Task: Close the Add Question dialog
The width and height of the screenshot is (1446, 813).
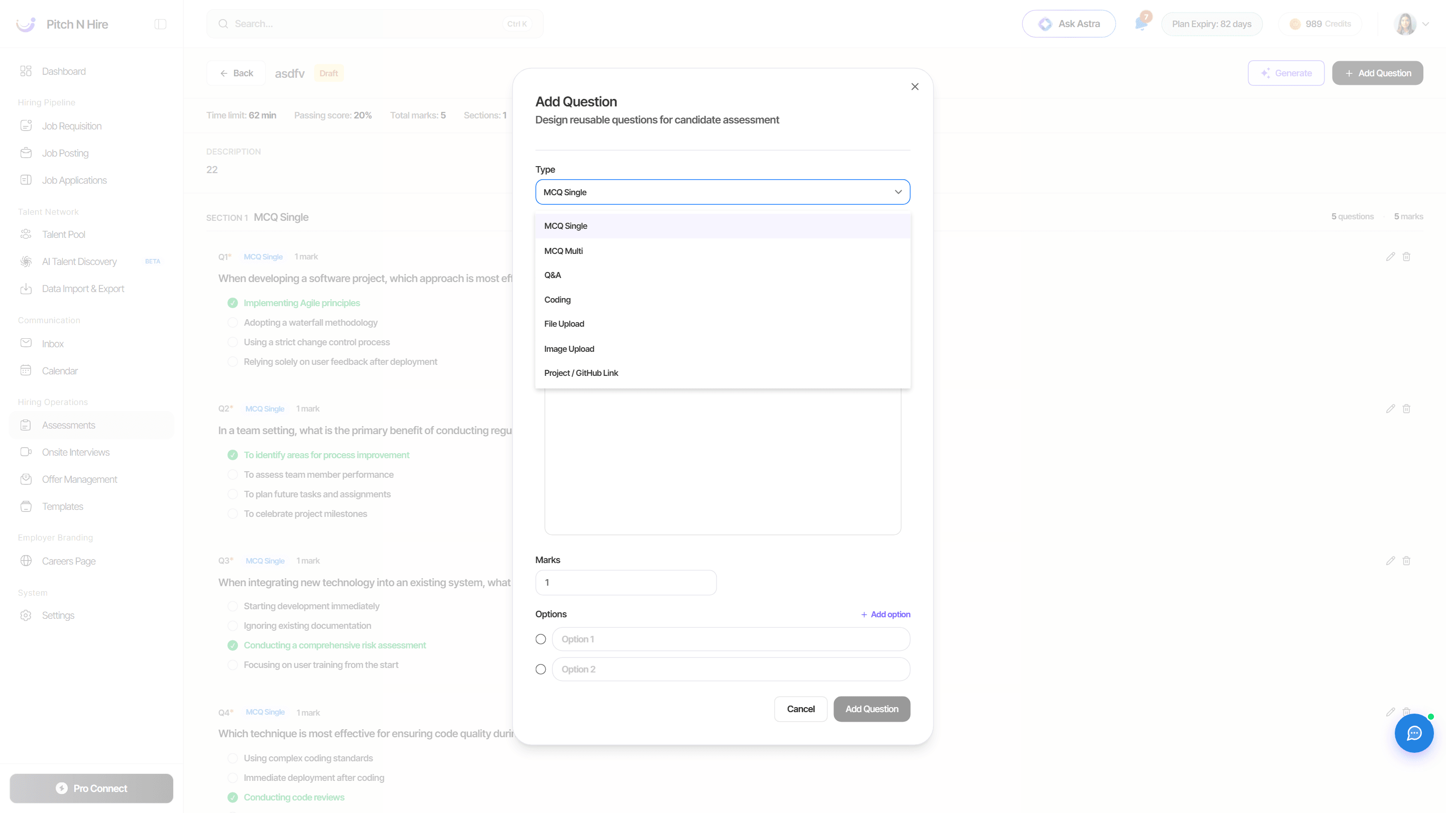Action: pos(915,86)
